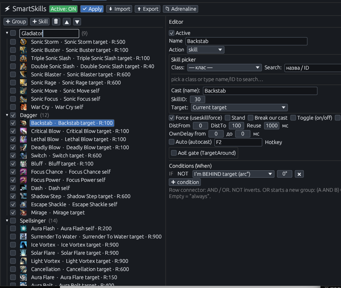Click the Search назва / ID field
341x288 pixels.
(x=313, y=68)
